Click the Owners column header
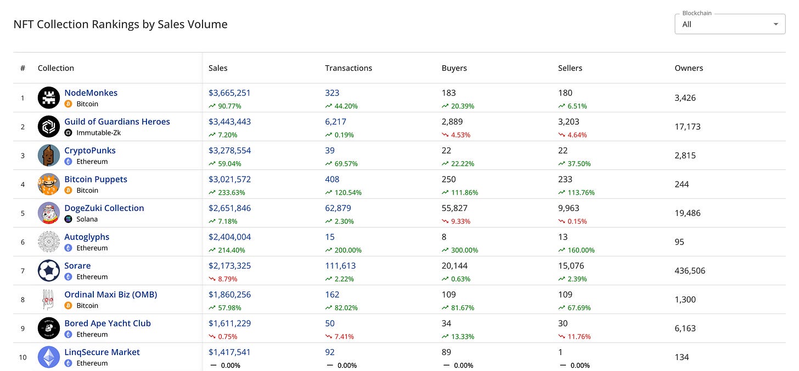This screenshot has height=371, width=799. (x=689, y=68)
